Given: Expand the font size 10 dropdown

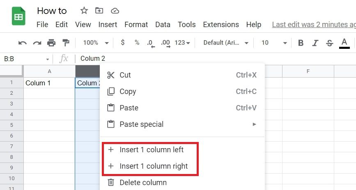Looking at the screenshot, I should click(274, 43).
